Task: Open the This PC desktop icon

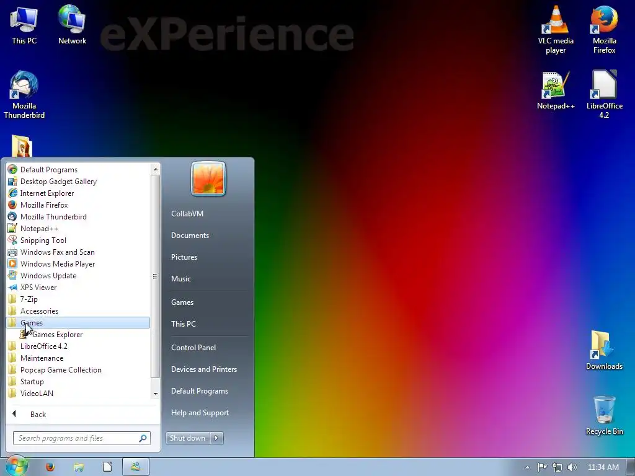Action: click(24, 24)
